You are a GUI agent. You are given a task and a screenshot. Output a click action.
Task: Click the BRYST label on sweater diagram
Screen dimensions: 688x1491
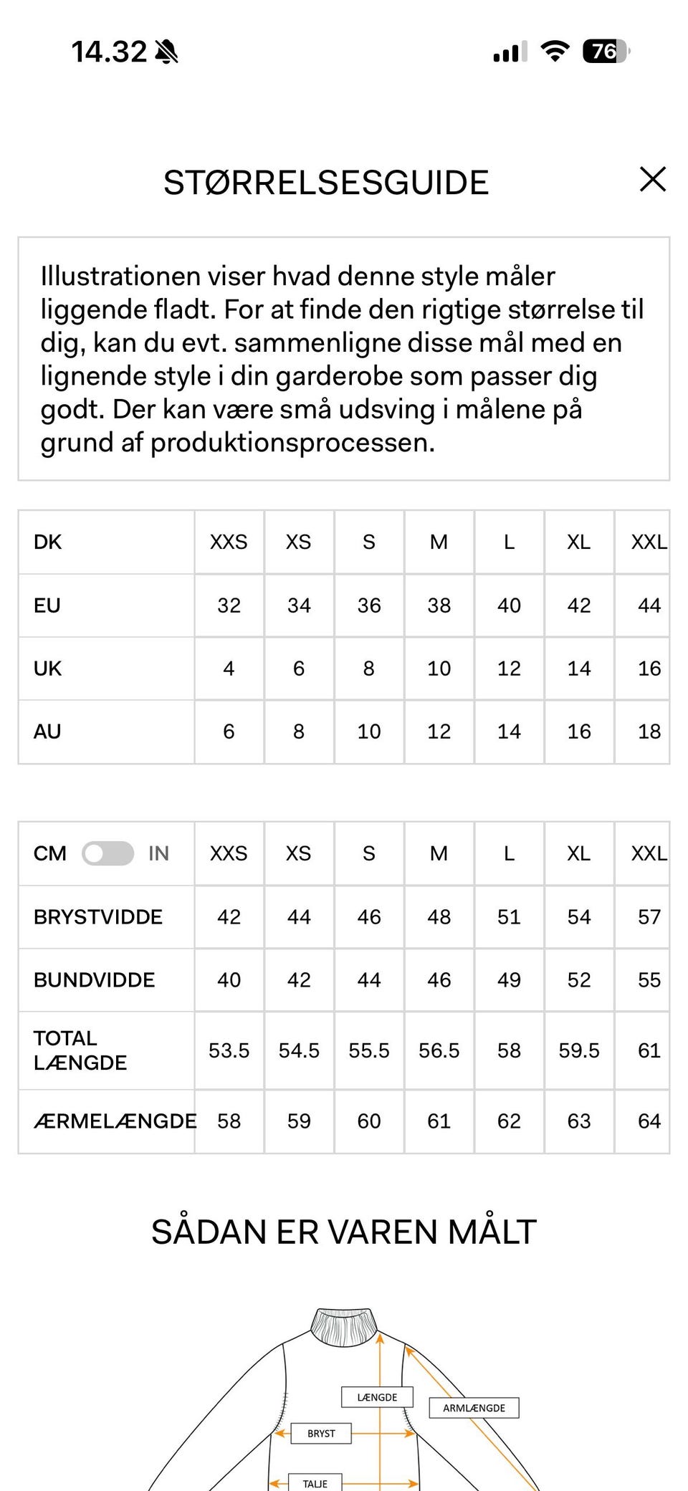(x=321, y=1433)
